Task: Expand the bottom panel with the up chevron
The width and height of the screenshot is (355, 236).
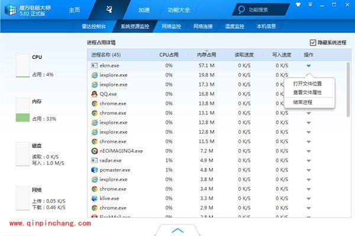Action: [177, 230]
